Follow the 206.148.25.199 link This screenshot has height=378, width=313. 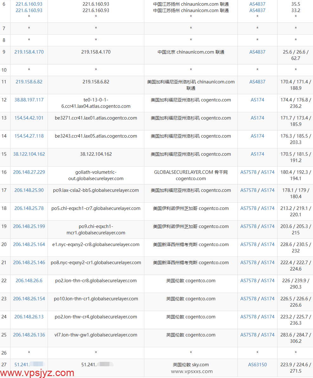tap(29, 227)
